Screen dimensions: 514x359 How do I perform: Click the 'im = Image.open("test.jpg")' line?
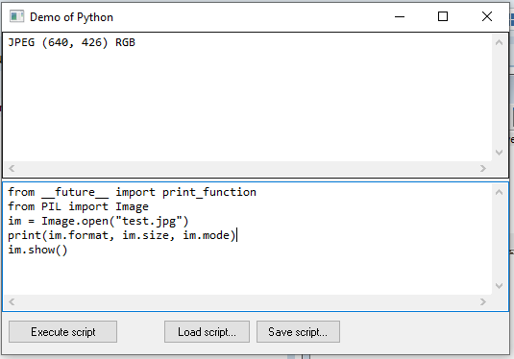coord(98,221)
